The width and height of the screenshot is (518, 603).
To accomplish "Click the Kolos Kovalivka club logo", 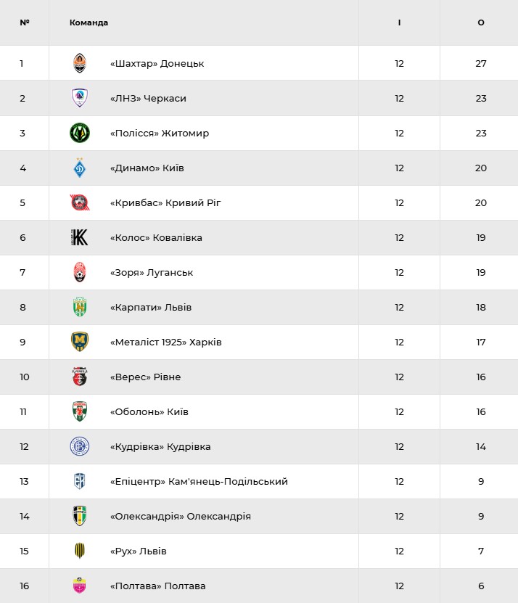I will tap(79, 237).
